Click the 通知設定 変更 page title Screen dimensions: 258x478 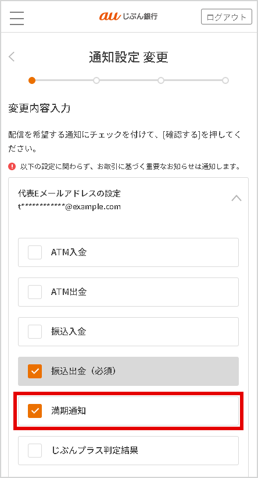pos(128,57)
